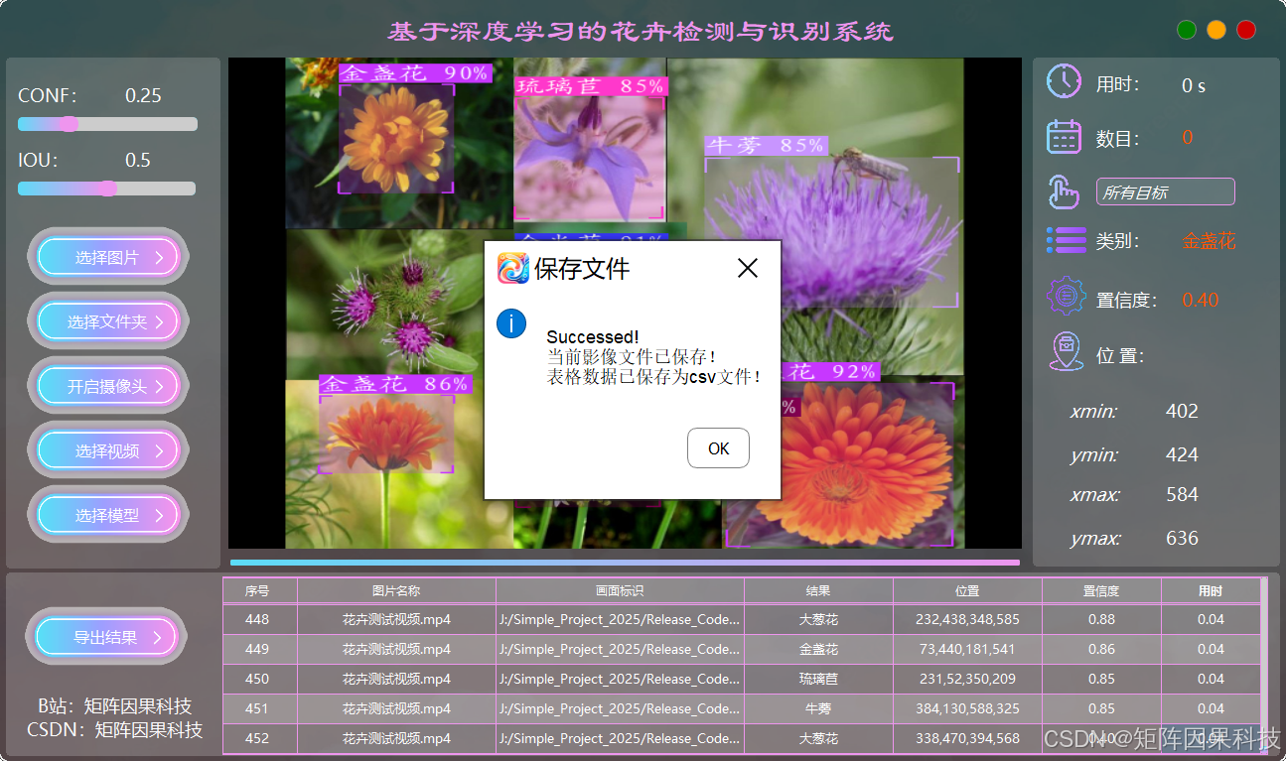Click 开启摄像头 to start camera
The width and height of the screenshot is (1286, 761).
pyautogui.click(x=107, y=386)
